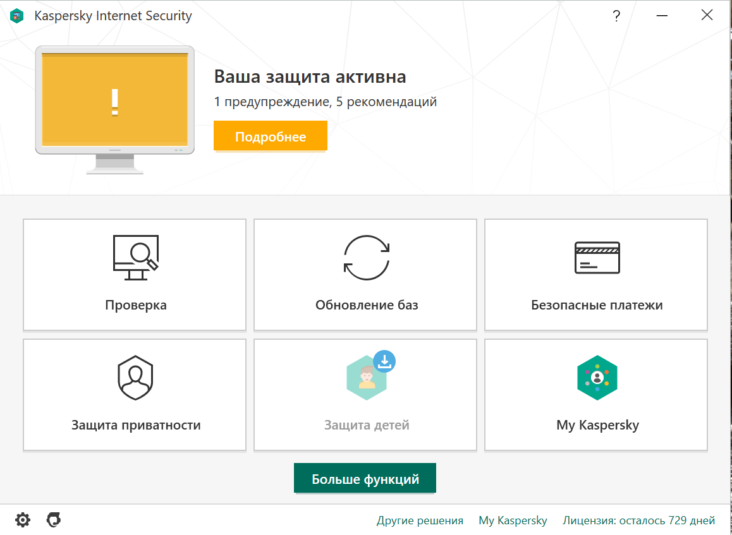Open Больше функций
The height and width of the screenshot is (535, 732).
click(365, 478)
